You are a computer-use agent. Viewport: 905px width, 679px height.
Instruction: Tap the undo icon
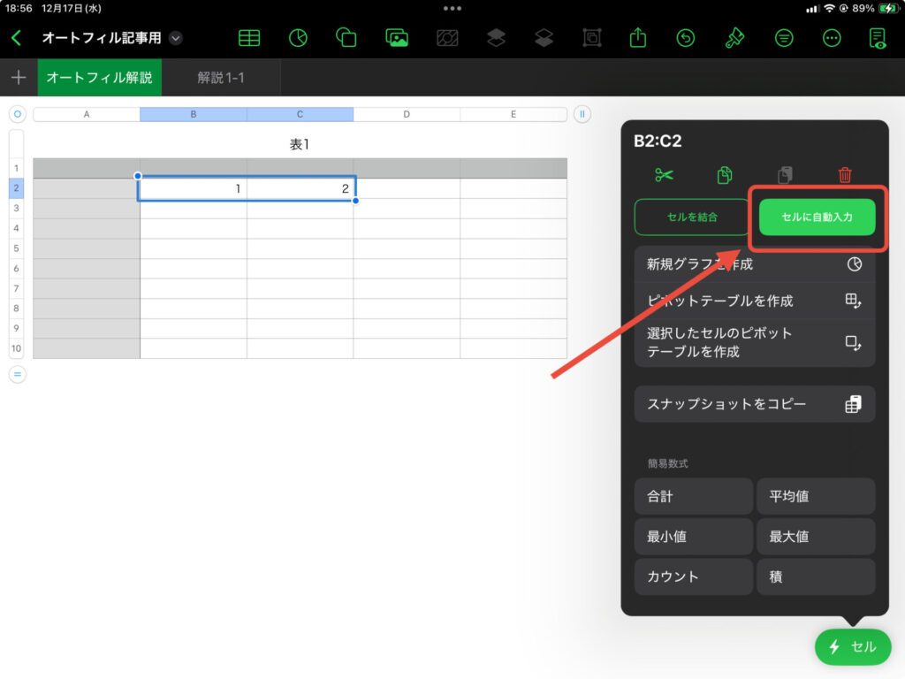point(685,37)
